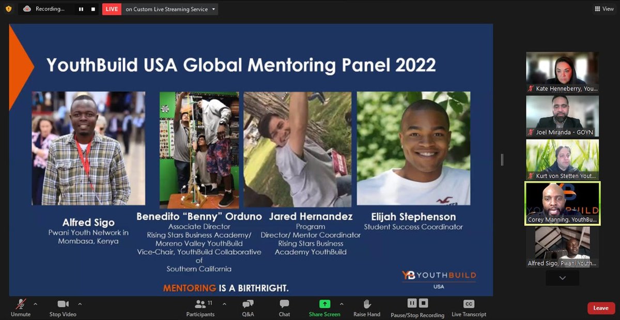Screen dimensions: 620x320
Task: Enable Live Transcript CC button
Action: click(x=469, y=308)
